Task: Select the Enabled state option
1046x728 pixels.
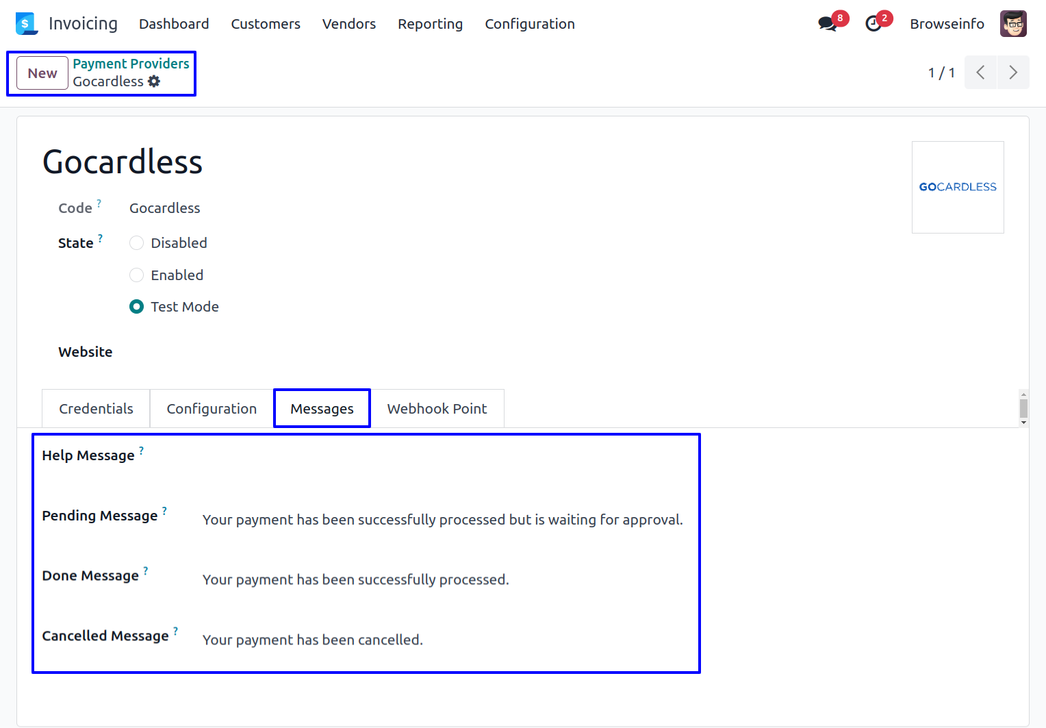Action: coord(137,275)
